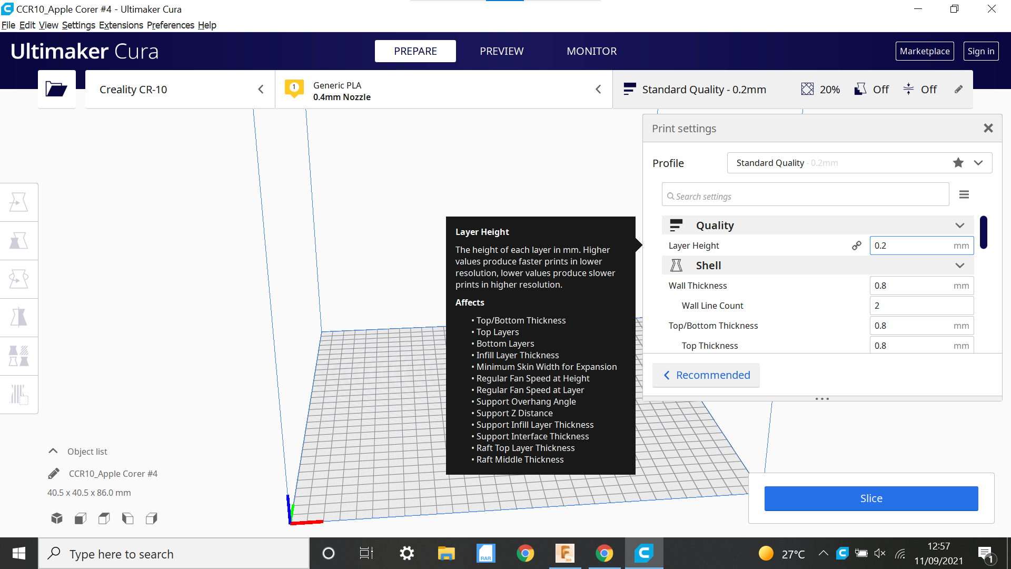
Task: Click extruder 1 material badge icon
Action: tap(294, 89)
